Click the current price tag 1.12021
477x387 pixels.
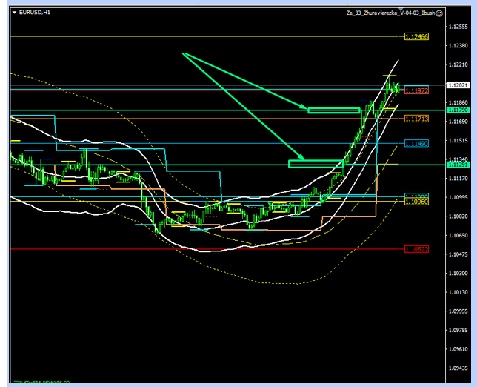coord(459,85)
